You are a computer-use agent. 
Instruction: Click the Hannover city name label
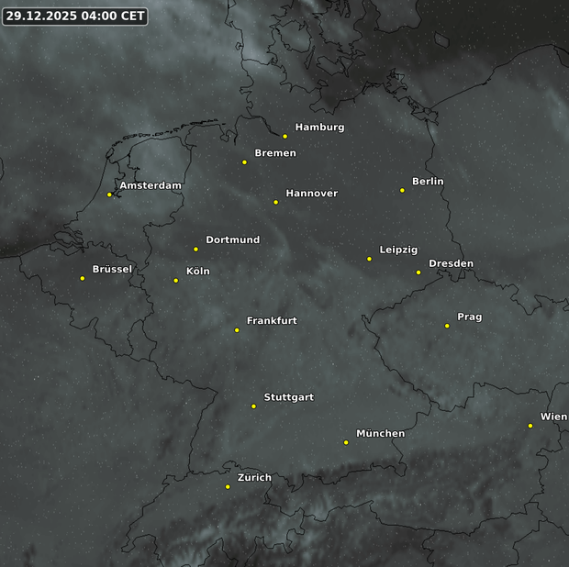312,194
